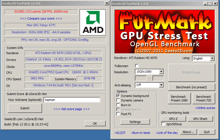Submit the score with Submit button

25,108
